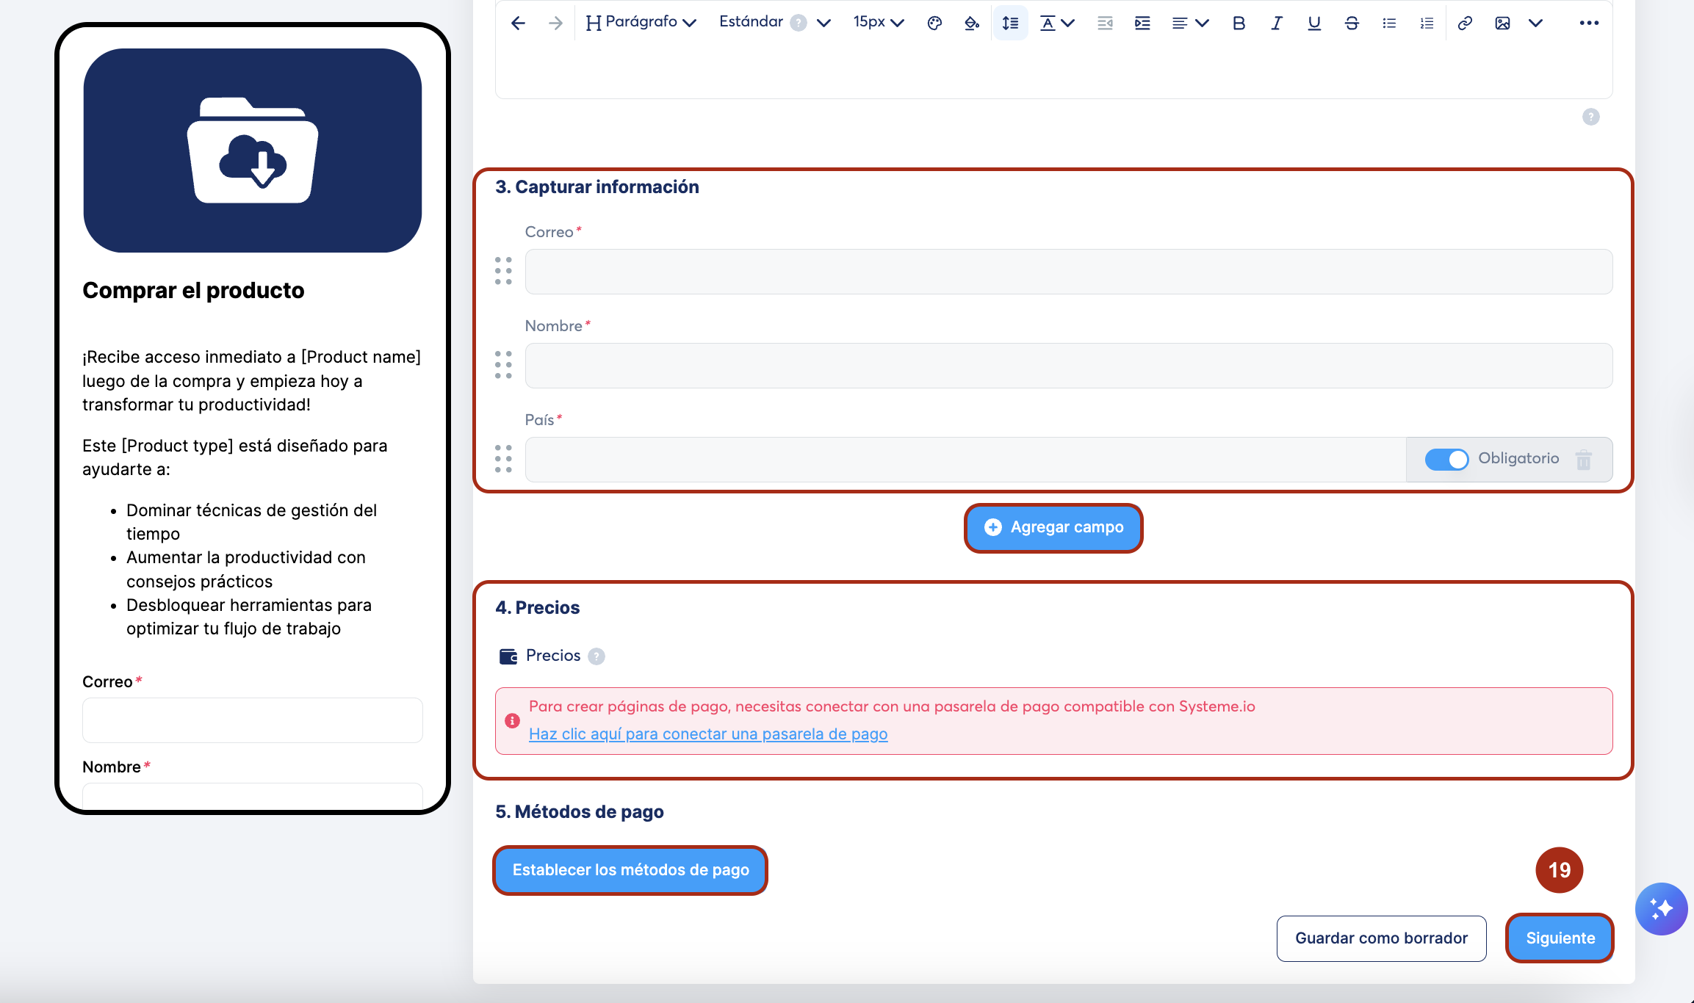Open the line height tool
1694x1003 pixels.
point(1010,23)
